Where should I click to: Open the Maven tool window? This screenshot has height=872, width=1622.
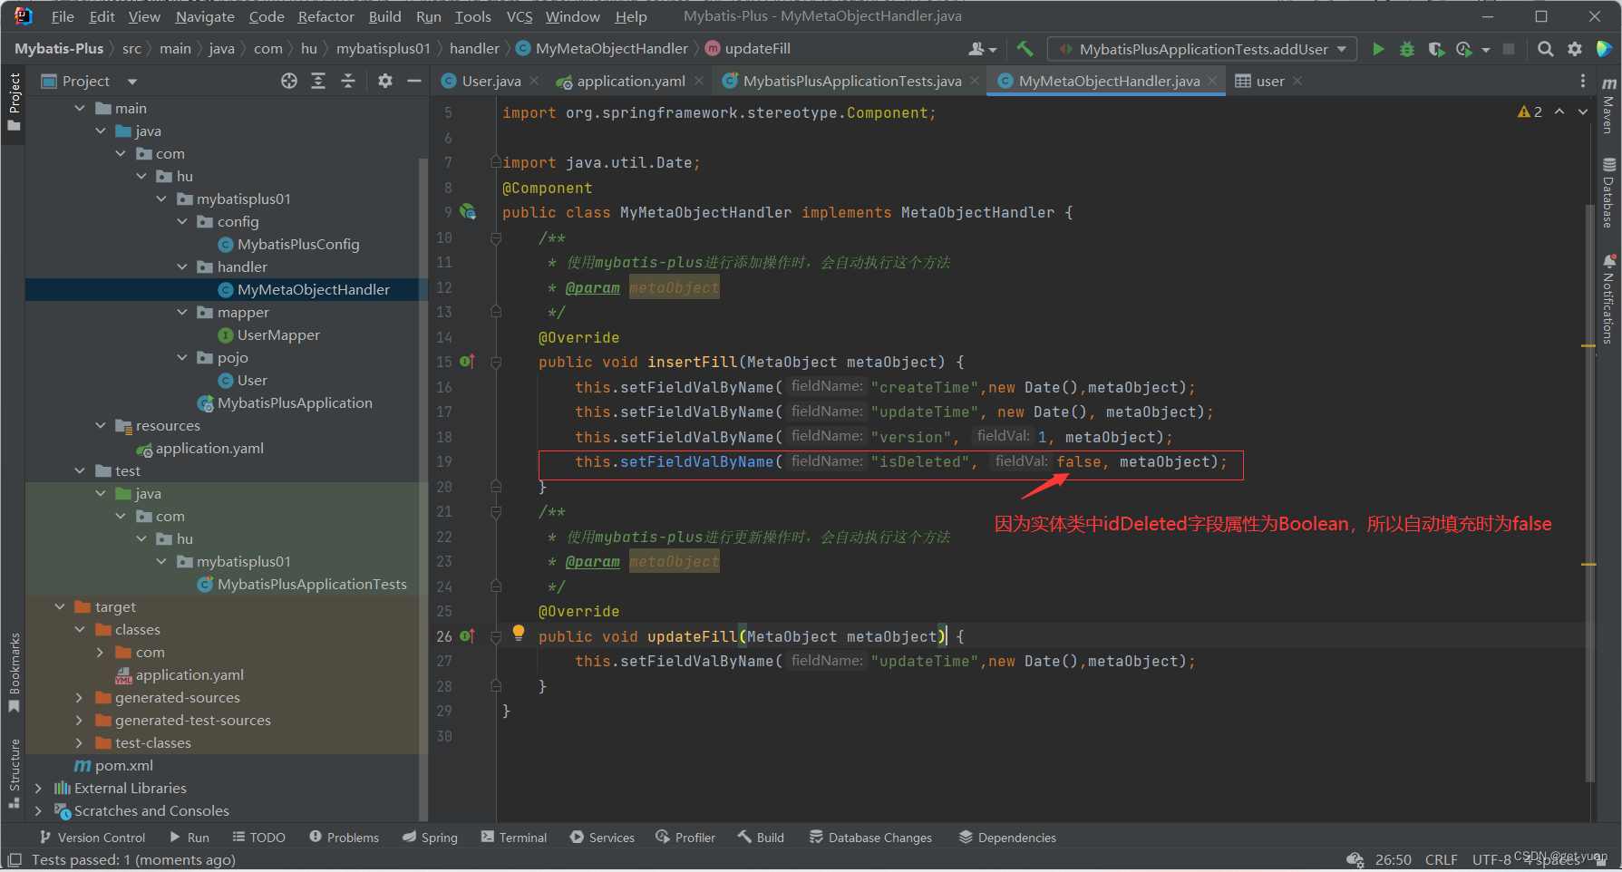pyautogui.click(x=1608, y=107)
